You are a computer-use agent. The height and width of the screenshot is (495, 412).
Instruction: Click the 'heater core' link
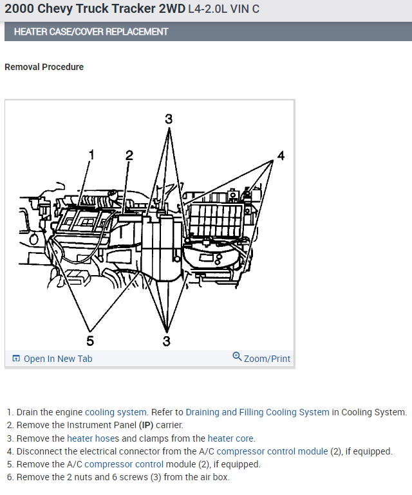click(230, 438)
